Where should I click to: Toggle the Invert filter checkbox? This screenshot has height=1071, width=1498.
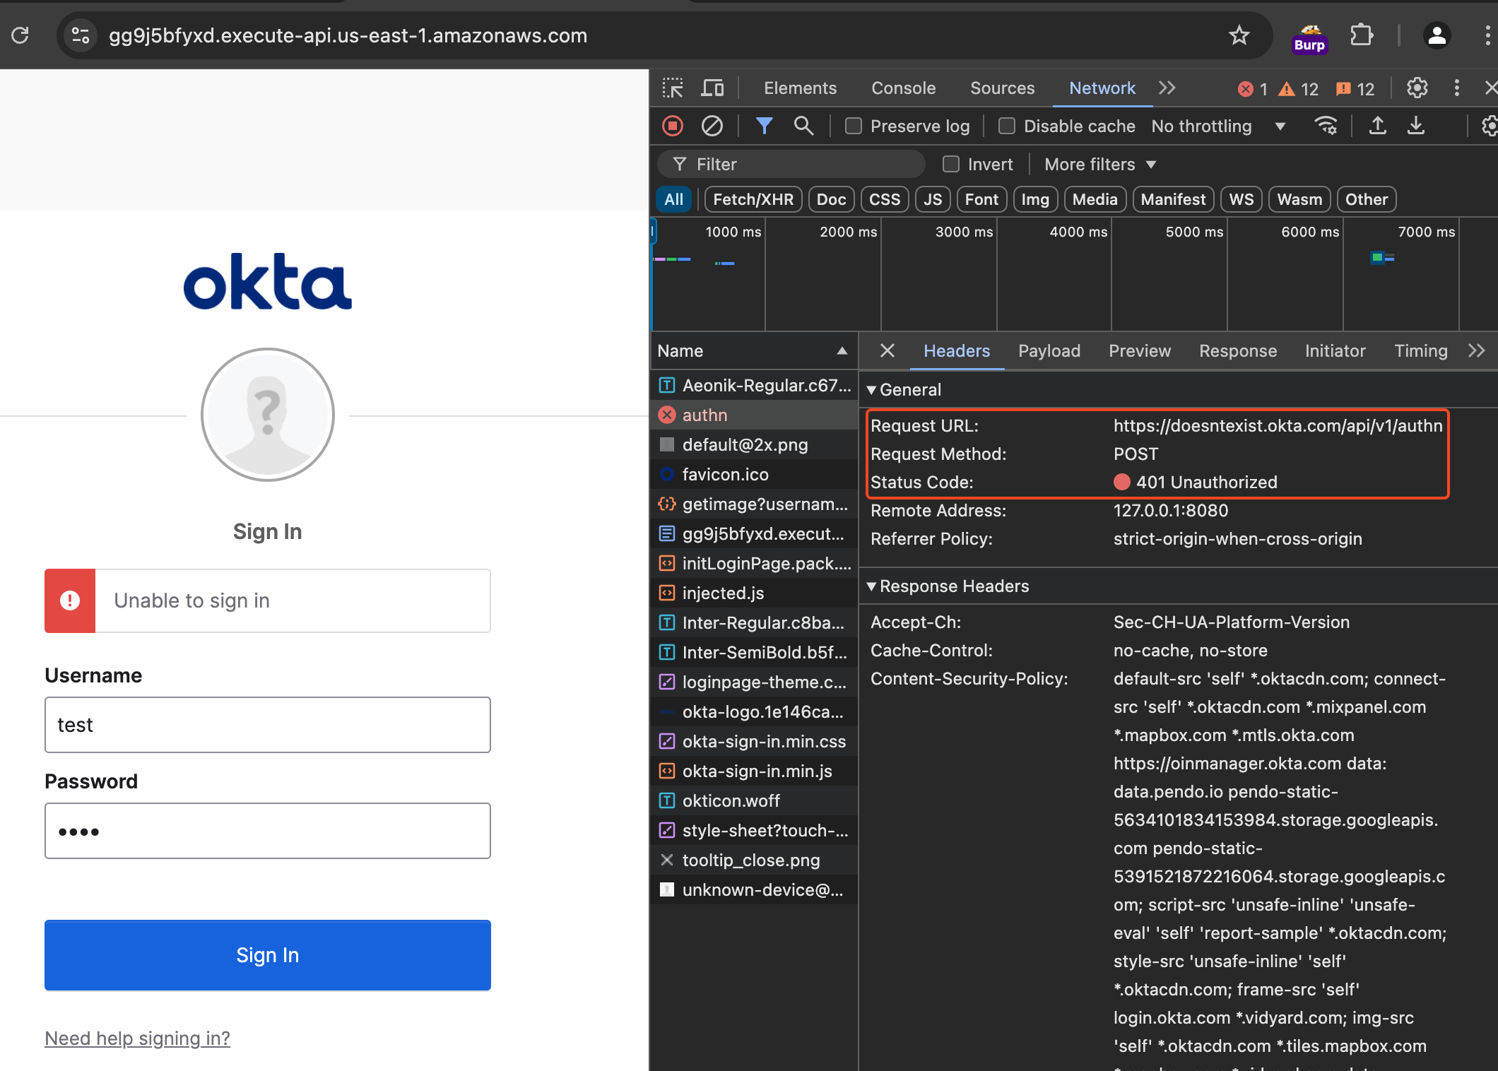tap(952, 165)
